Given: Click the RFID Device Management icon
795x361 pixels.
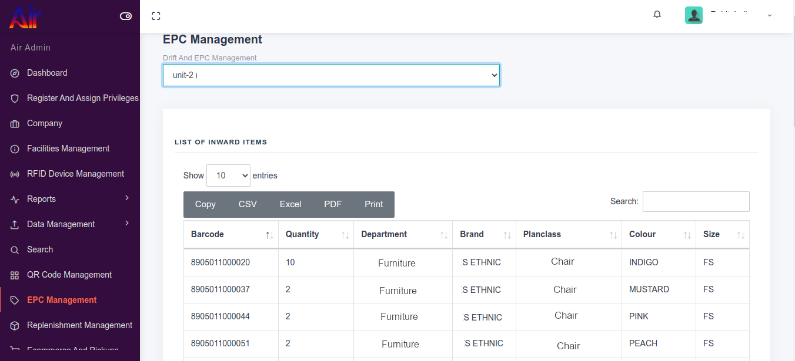Looking at the screenshot, I should point(15,174).
